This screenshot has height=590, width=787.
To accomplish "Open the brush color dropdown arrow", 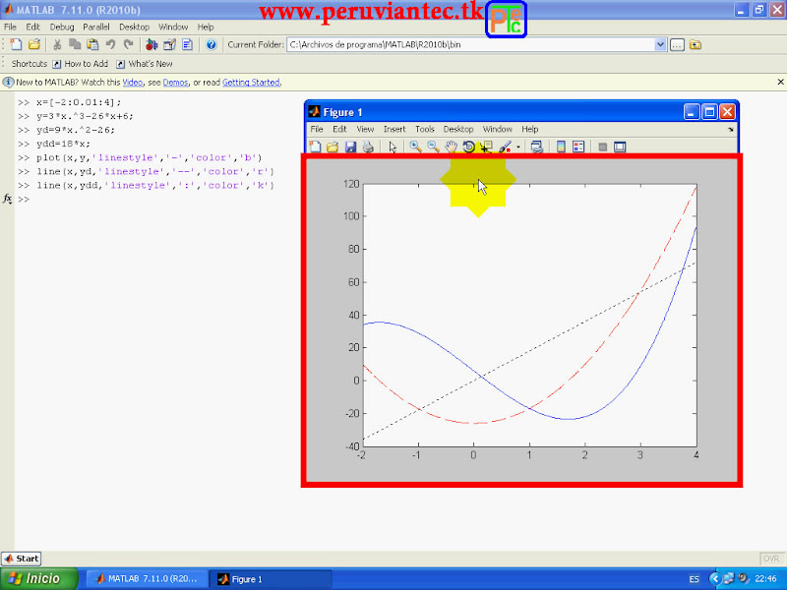I will 518,147.
